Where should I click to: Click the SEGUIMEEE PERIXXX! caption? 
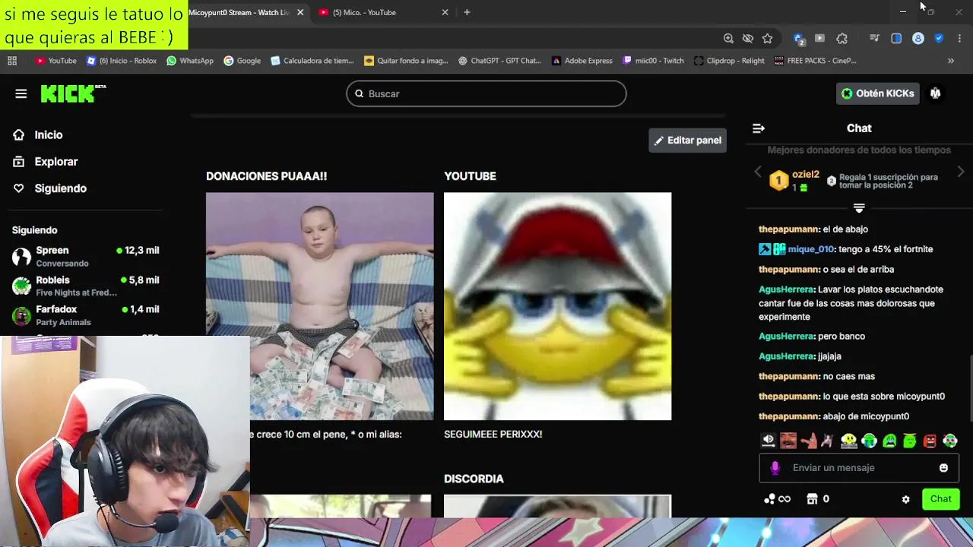(x=493, y=435)
